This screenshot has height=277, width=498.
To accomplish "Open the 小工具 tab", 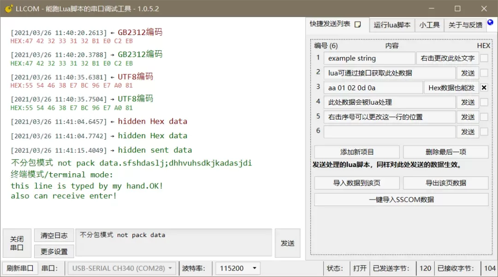I will tap(429, 25).
